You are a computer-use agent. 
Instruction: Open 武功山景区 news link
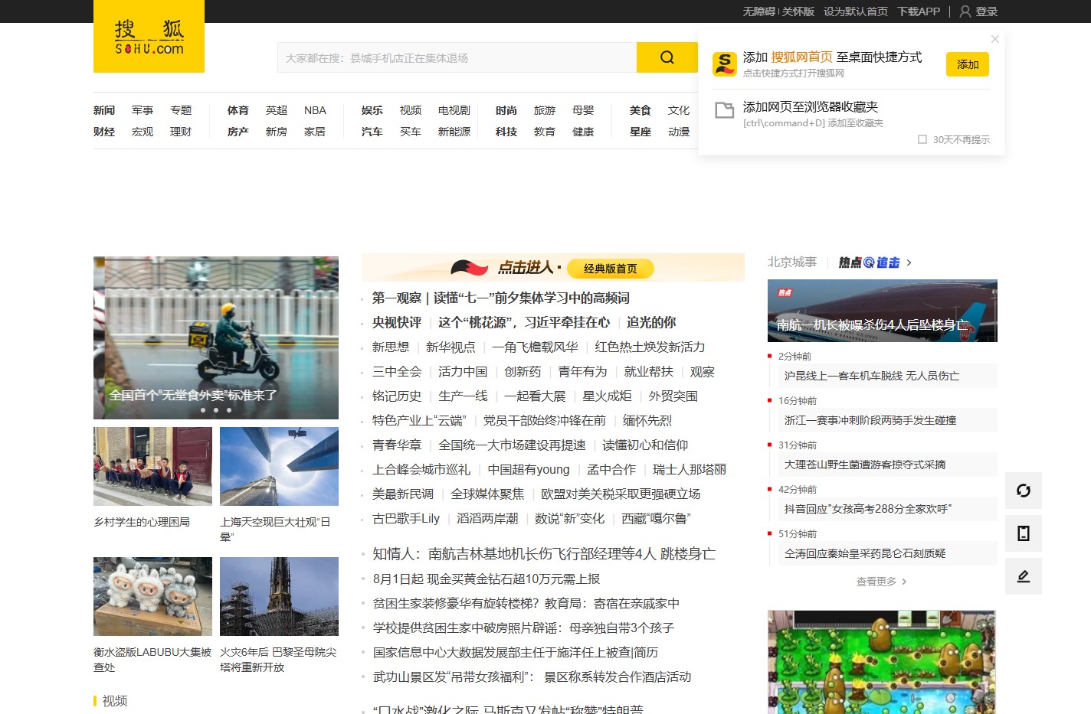[532, 677]
